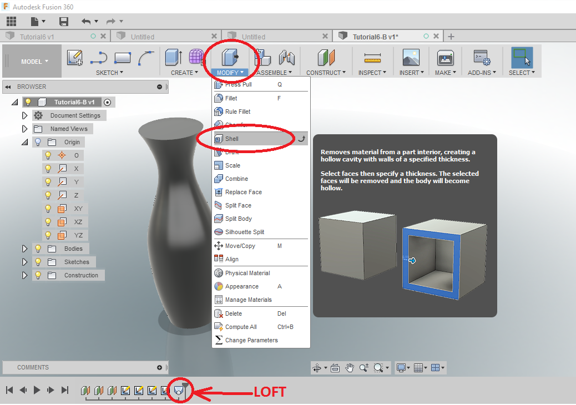The width and height of the screenshot is (576, 405).
Task: Click the Create Sketch icon
Action: click(x=75, y=57)
